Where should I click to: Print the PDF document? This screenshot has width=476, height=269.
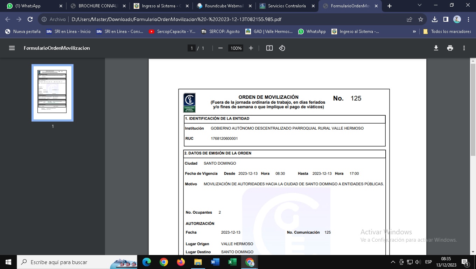coord(450,48)
